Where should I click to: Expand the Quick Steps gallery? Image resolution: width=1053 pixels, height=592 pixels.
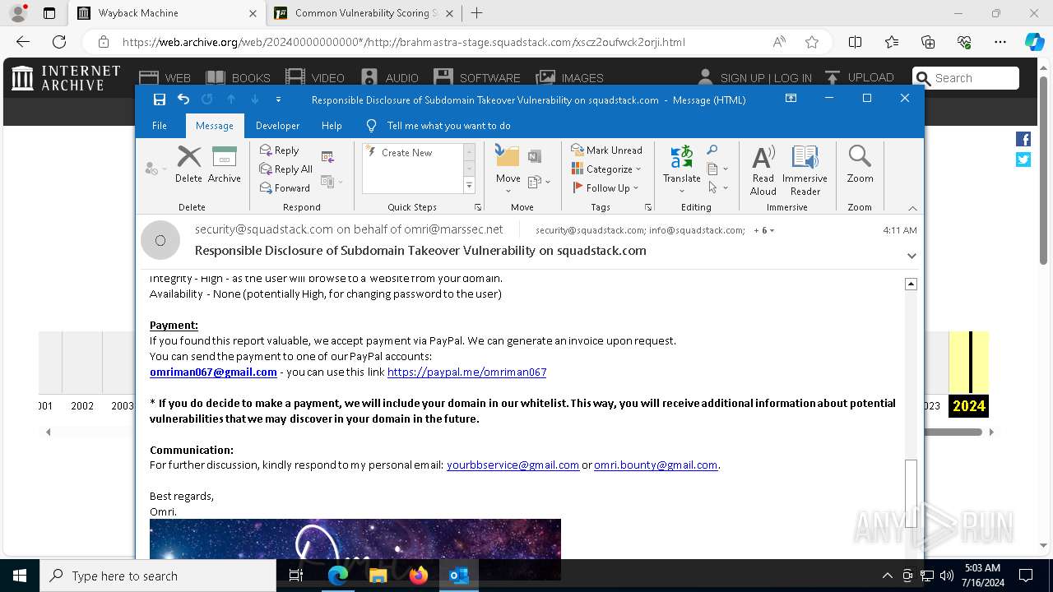469,187
